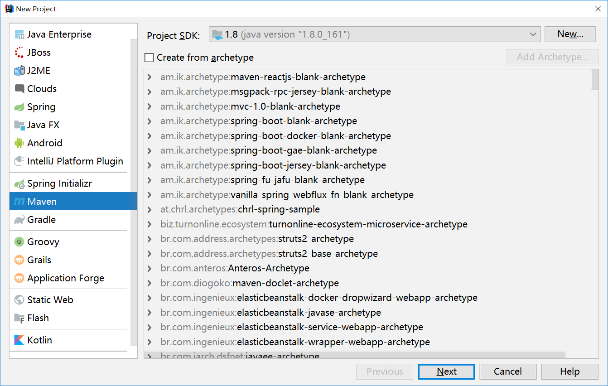Click the red JBoss icon
Screen dimensions: 608x386
pyautogui.click(x=19, y=53)
